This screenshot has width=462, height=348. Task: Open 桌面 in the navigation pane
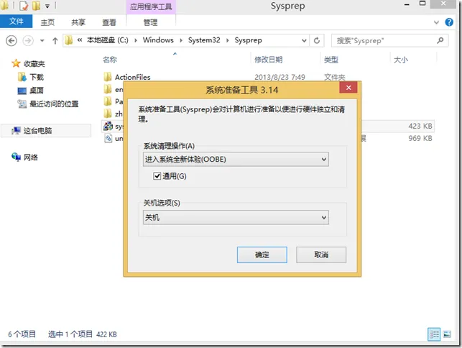point(37,91)
